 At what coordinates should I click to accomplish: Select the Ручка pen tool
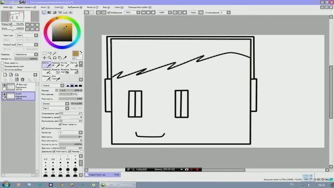click(x=65, y=65)
